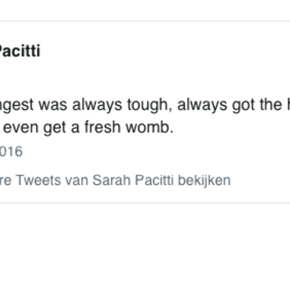
Task: Click the word 'fresh' in the tweet
Action: click(103, 127)
